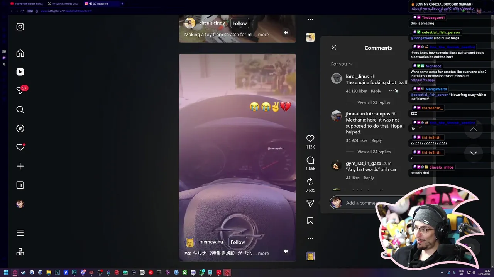
Task: Expand caption with more on memeyahu reel
Action: pos(263,253)
